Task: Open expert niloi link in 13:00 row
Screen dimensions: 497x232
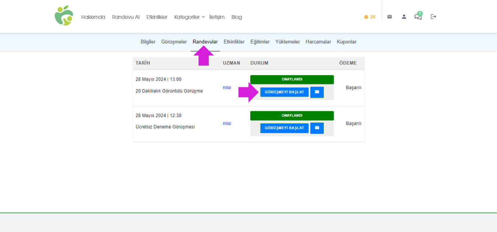Action: click(227, 88)
